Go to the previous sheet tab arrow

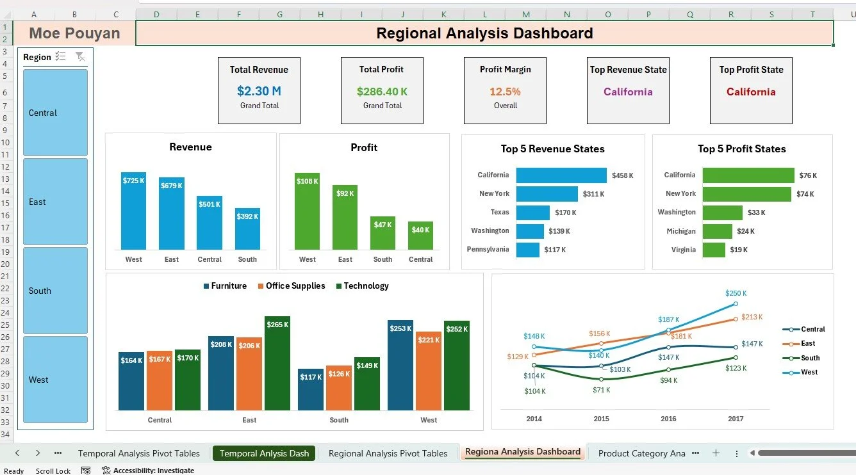17,453
